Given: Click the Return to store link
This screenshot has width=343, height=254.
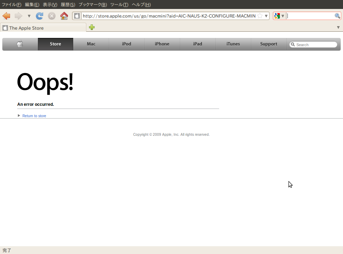Looking at the screenshot, I should tap(34, 116).
